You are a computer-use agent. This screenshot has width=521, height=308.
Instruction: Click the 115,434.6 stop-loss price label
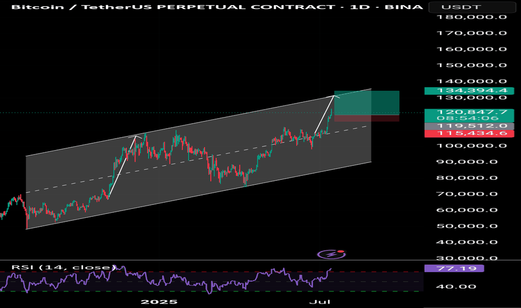coord(469,133)
